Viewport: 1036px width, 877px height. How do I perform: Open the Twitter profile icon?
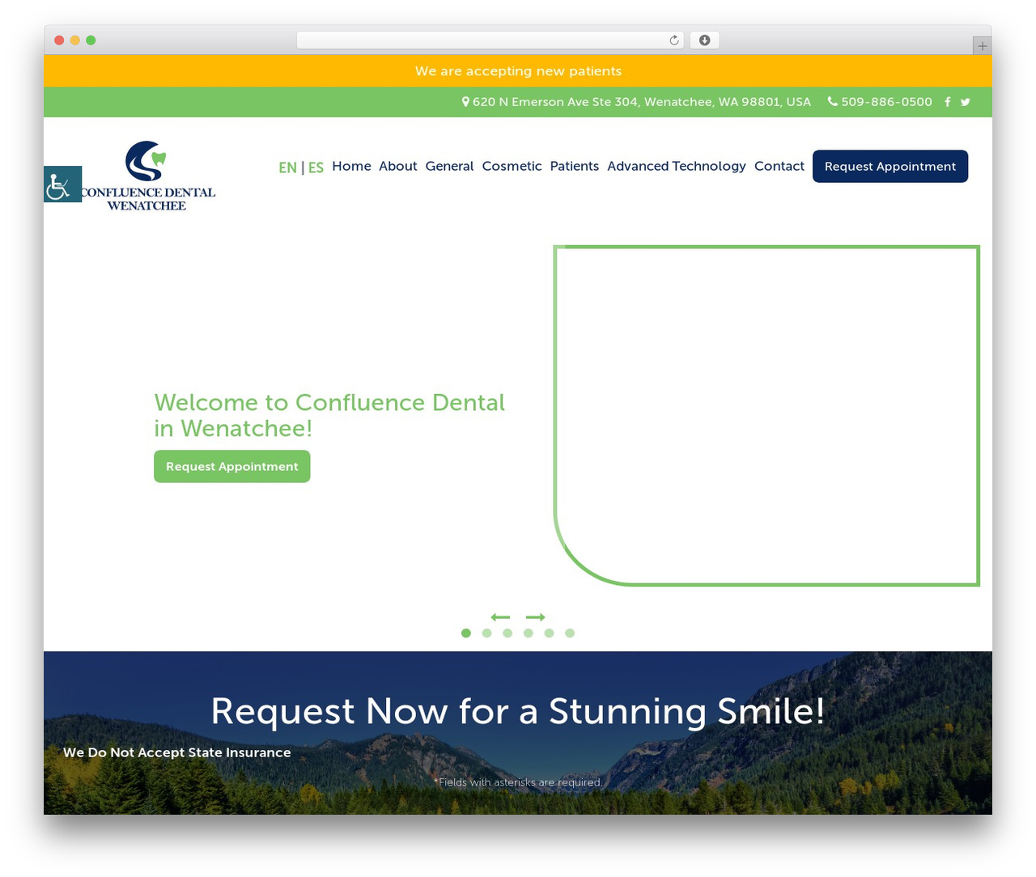965,102
